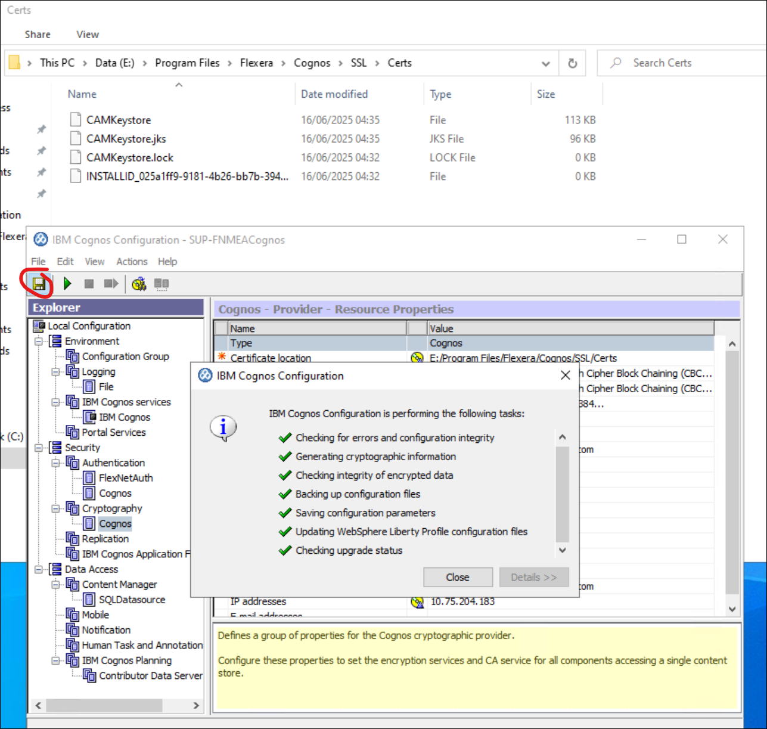The width and height of the screenshot is (767, 729).
Task: Open the Actions menu
Action: pos(132,262)
